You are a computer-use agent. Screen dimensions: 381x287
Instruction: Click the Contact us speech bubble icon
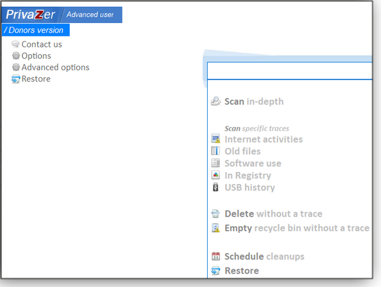(16, 44)
